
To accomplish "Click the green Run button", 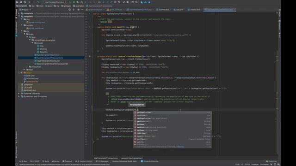I will 70,2.
